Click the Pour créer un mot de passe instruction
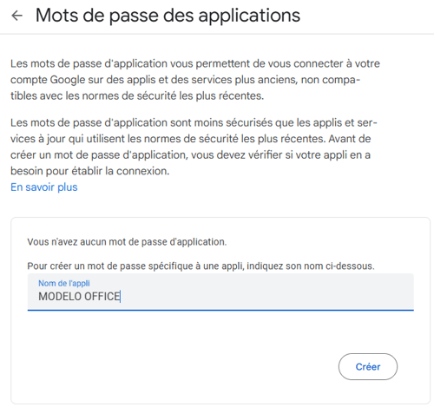434x407 pixels. click(x=201, y=266)
